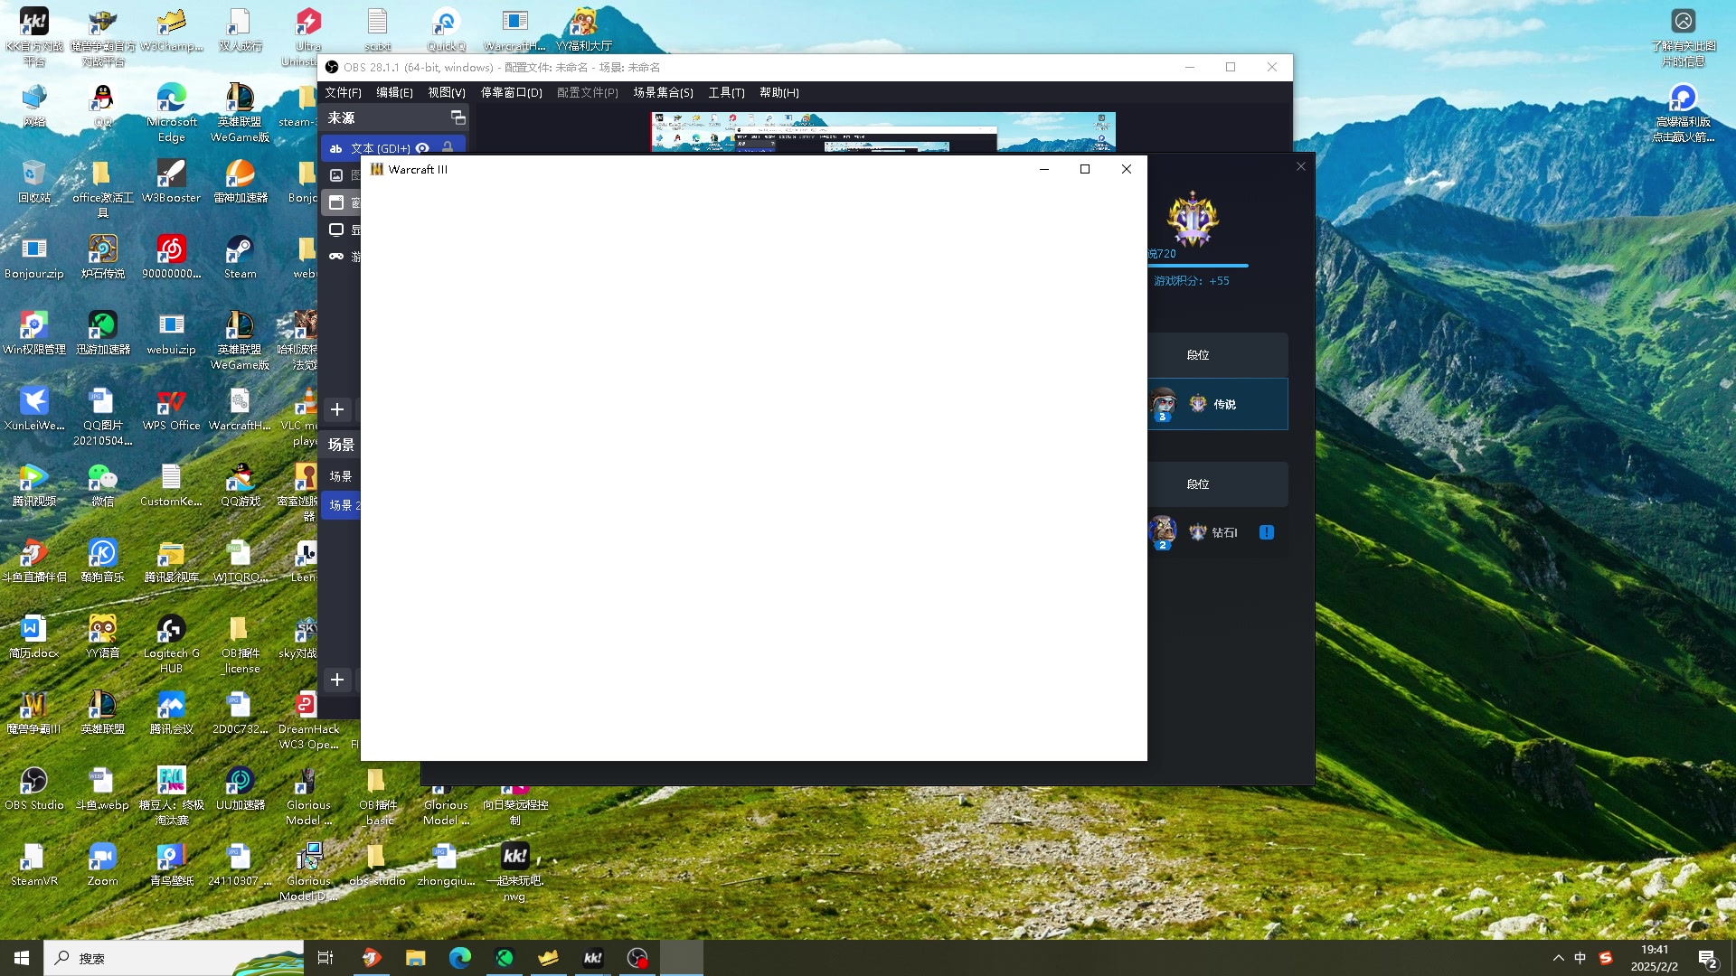Select the image source icon in OBS sources
Screen dimensions: 1736x976
336,175
